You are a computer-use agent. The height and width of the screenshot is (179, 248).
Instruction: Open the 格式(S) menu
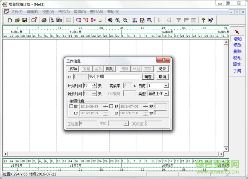tap(64, 12)
